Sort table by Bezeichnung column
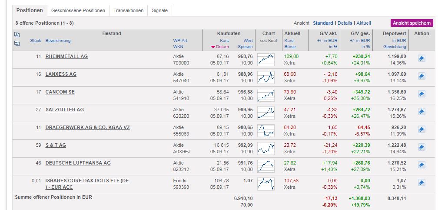 click(x=58, y=41)
